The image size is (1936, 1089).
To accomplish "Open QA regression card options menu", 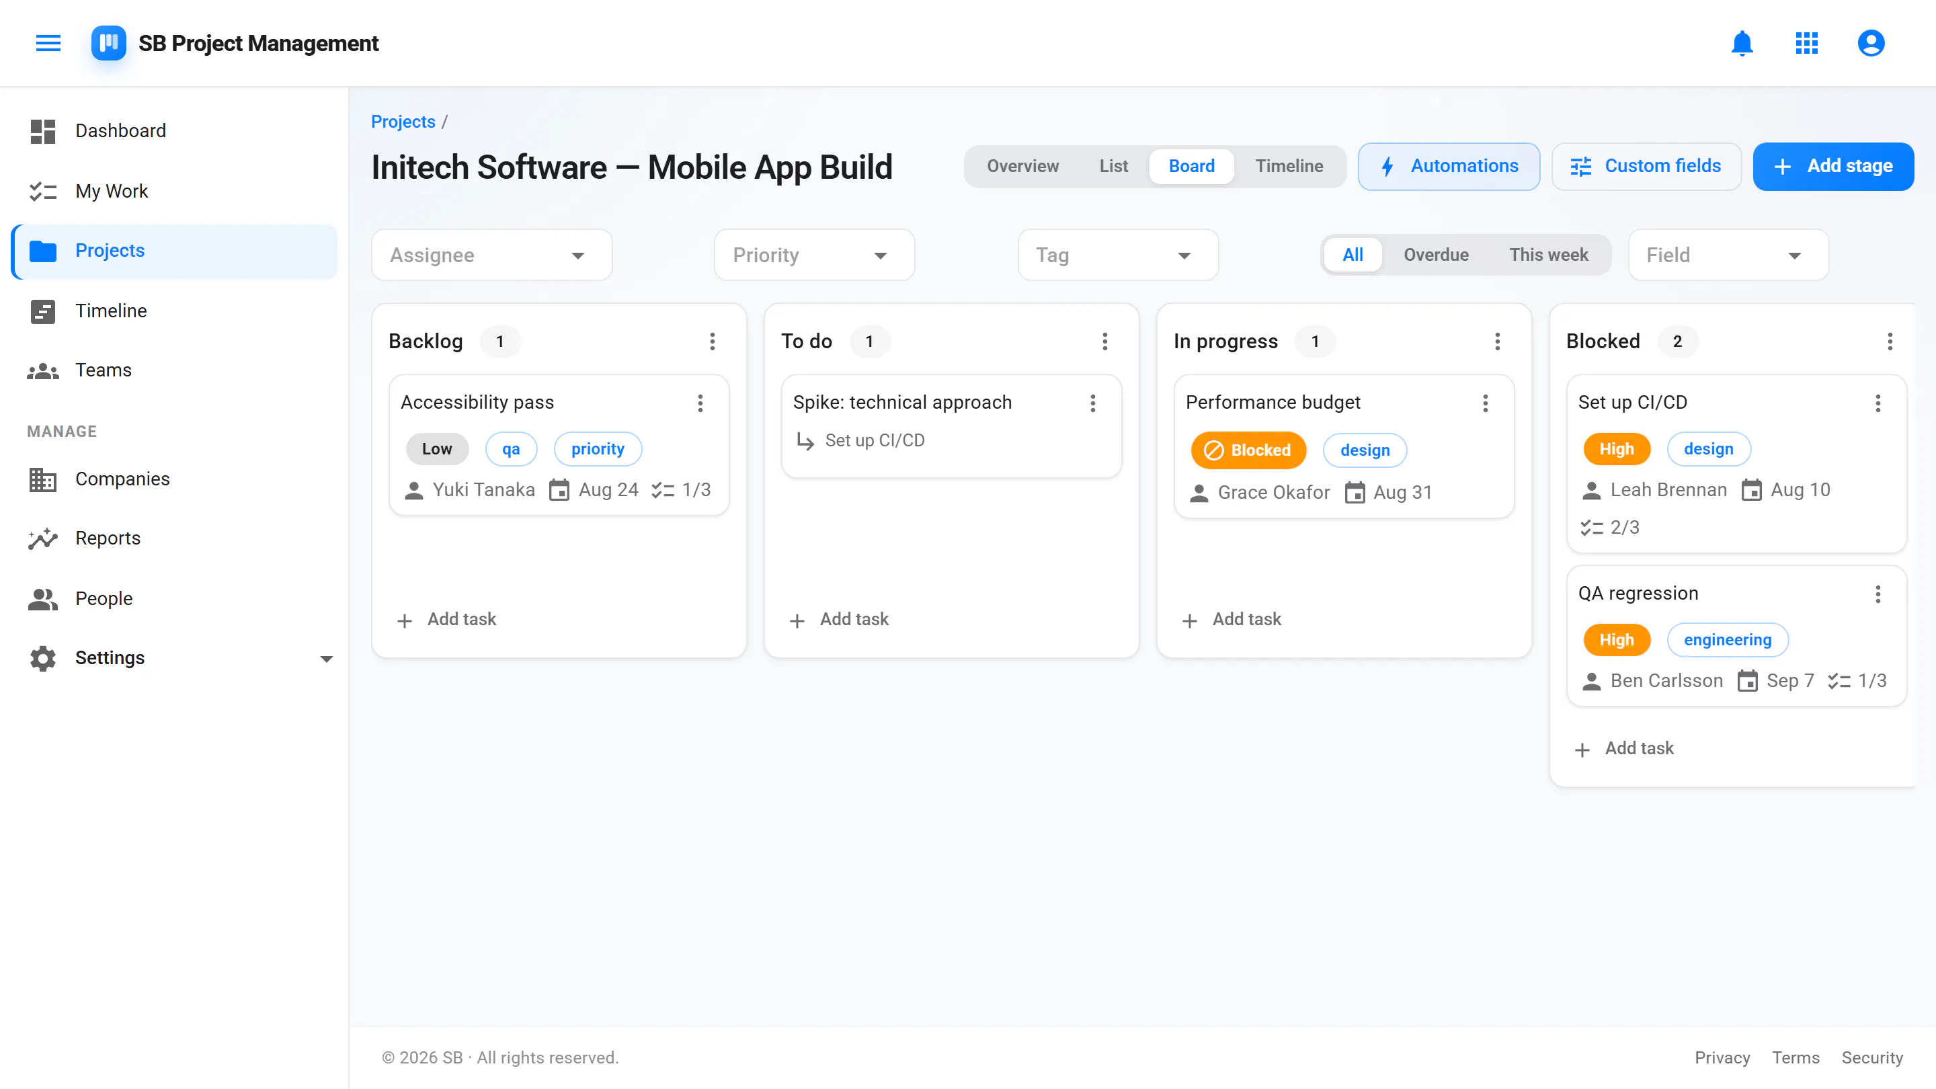I will pyautogui.click(x=1878, y=594).
